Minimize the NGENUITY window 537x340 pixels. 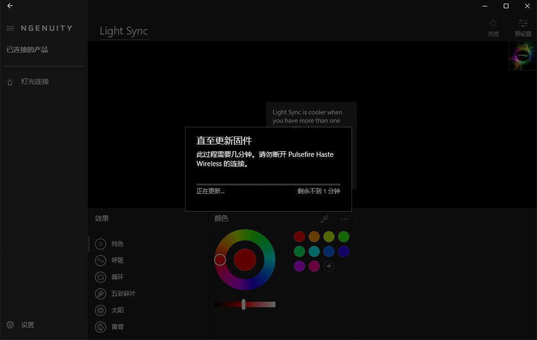click(x=485, y=6)
